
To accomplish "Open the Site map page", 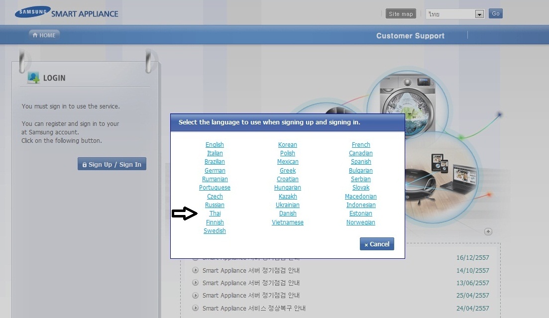I will (x=401, y=13).
